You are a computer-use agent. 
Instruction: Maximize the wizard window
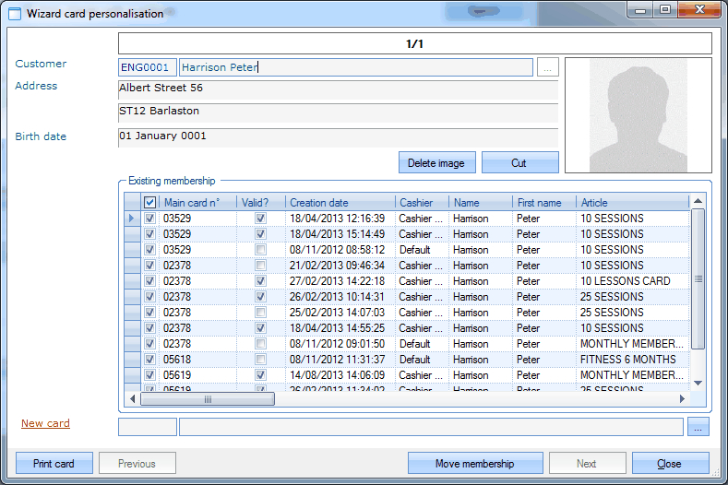click(665, 10)
